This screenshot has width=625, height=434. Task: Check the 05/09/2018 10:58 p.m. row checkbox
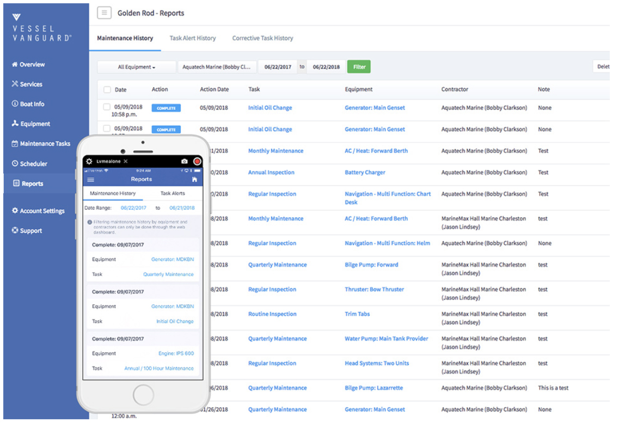tap(106, 107)
